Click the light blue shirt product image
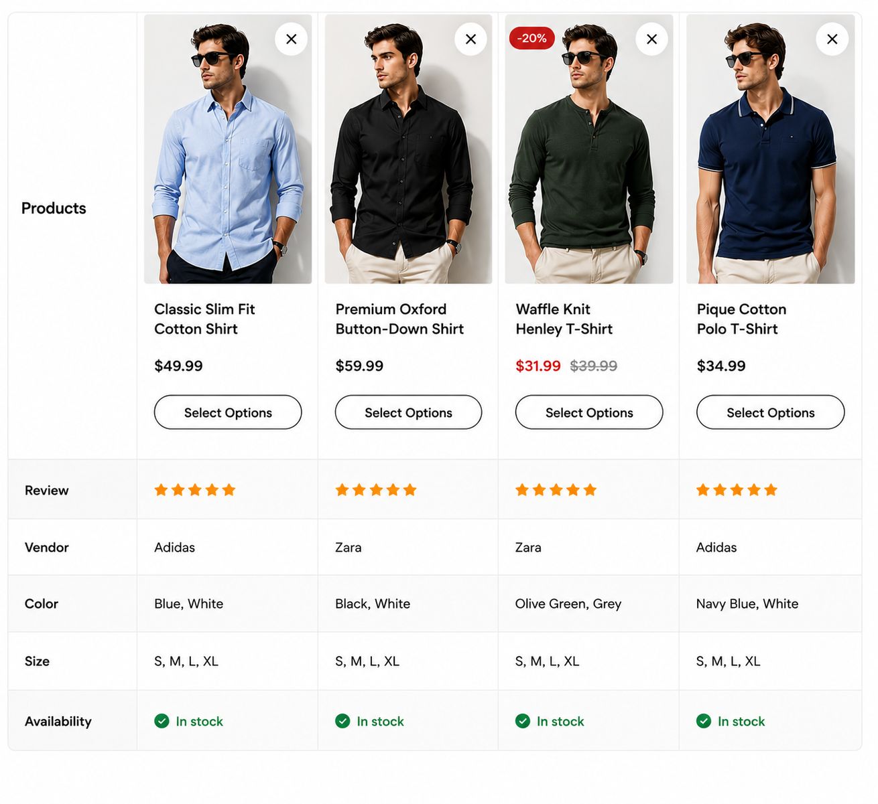This screenshot has height=804, width=878. (228, 149)
